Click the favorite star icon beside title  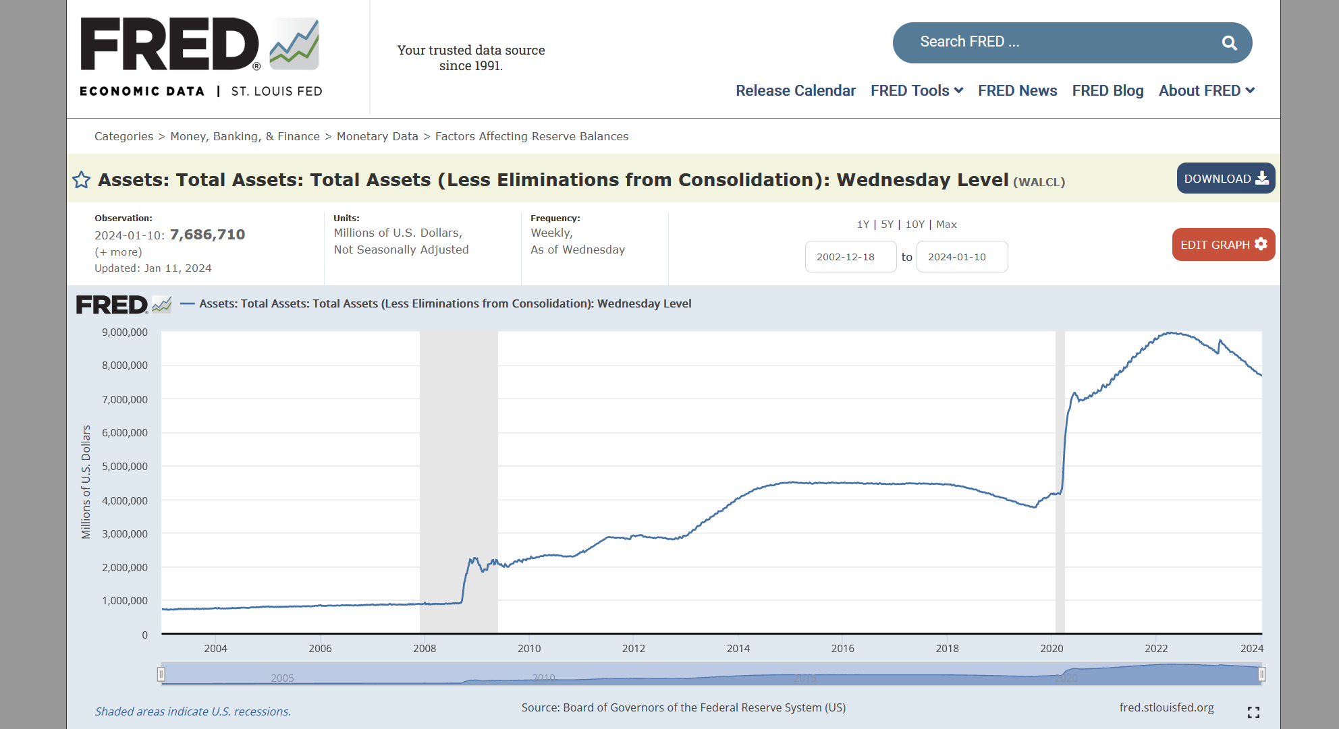[x=81, y=180]
